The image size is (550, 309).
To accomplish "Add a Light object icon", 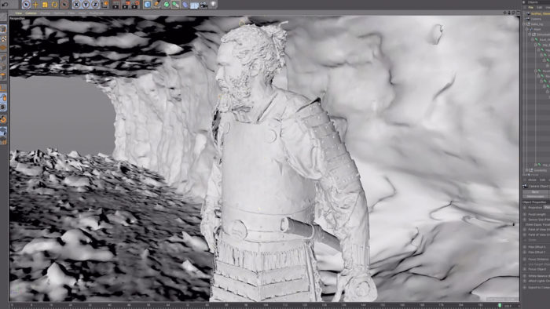I will click(213, 5).
